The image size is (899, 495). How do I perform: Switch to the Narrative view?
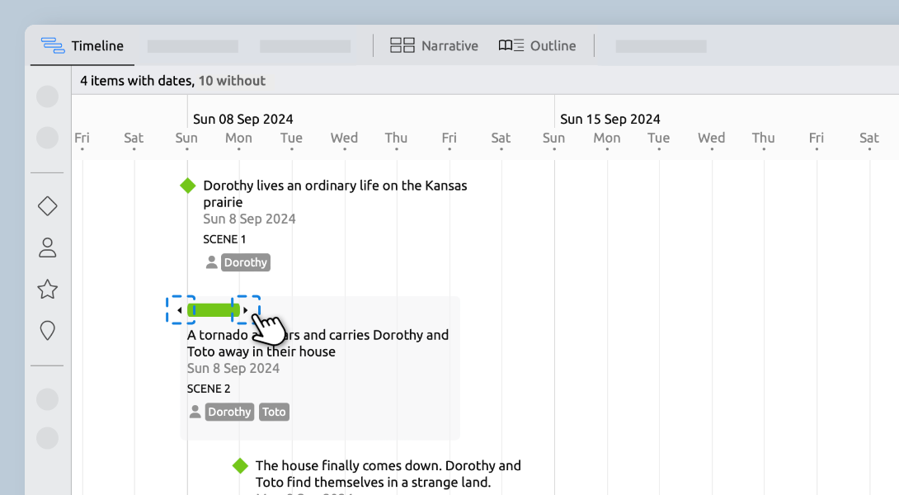click(x=434, y=45)
